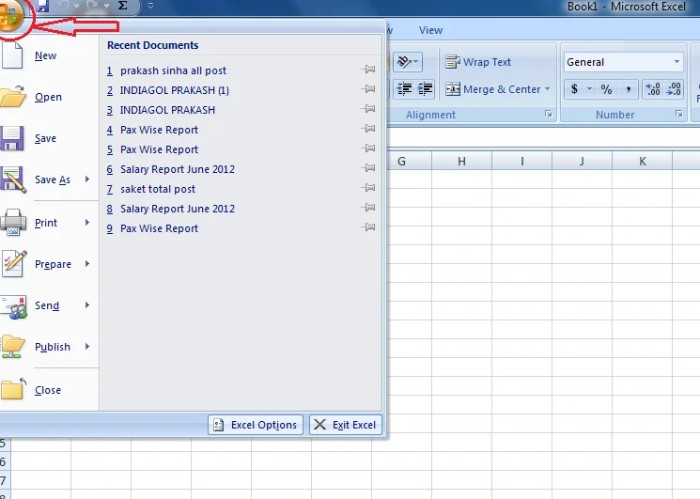
Task: Open the Number group dialog launcher
Action: pos(679,115)
